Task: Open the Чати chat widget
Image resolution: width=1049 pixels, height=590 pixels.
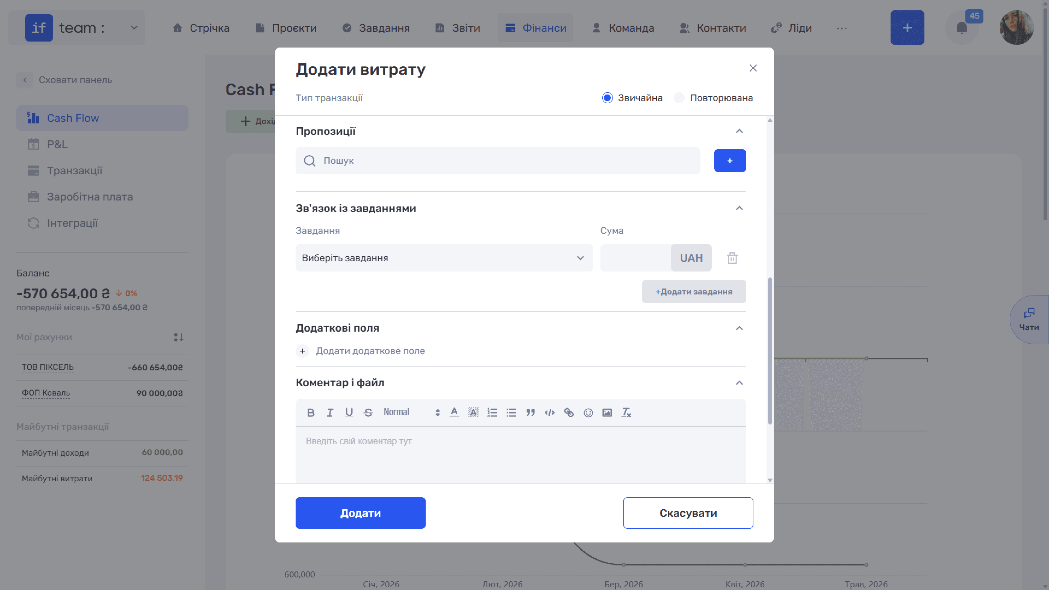Action: point(1029,319)
